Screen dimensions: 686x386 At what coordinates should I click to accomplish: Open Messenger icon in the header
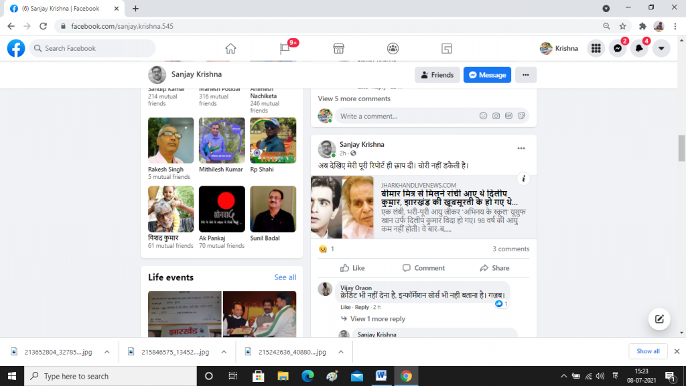617,48
